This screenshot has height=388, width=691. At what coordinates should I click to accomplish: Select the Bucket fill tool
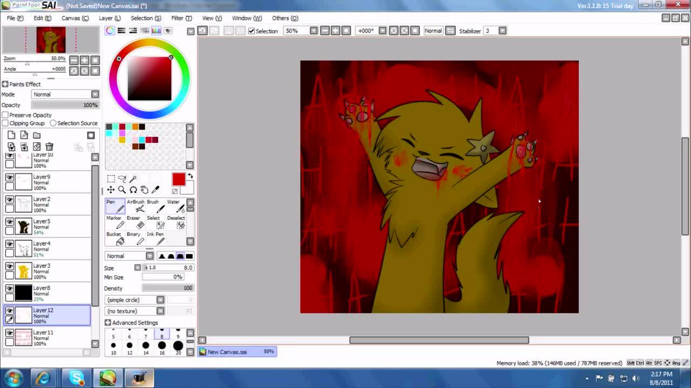point(115,239)
